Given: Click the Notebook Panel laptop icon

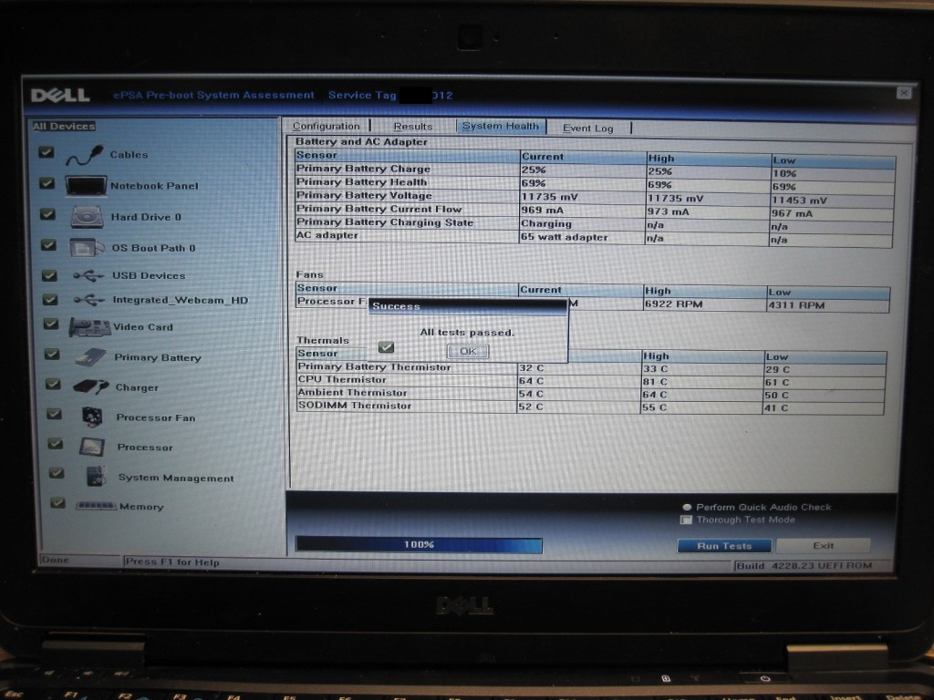Looking at the screenshot, I should click(x=86, y=186).
